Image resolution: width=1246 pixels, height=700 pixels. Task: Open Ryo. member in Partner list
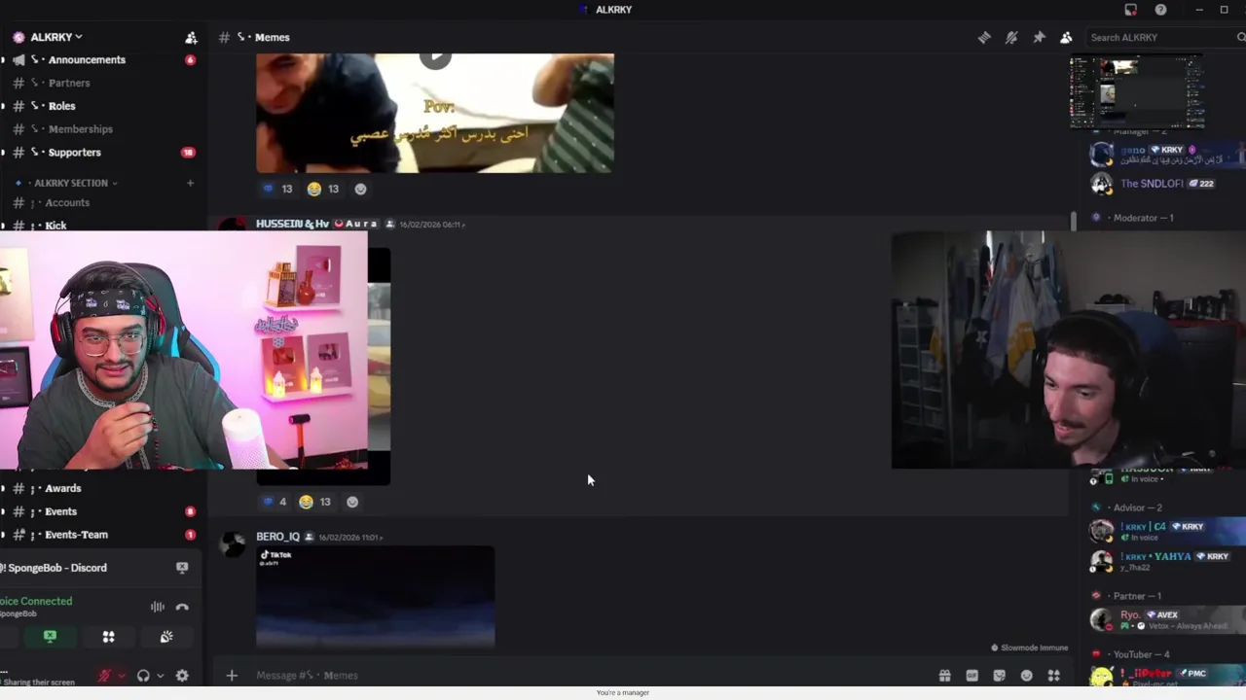click(1166, 619)
